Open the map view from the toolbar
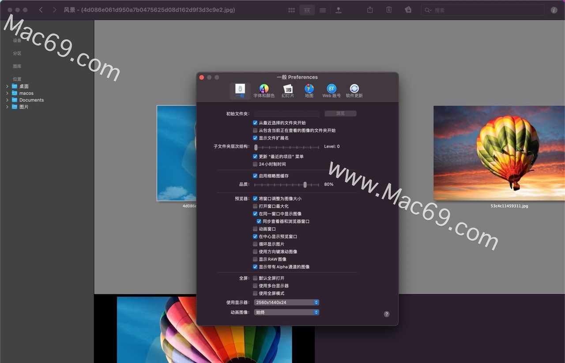565x363 pixels. [338, 10]
